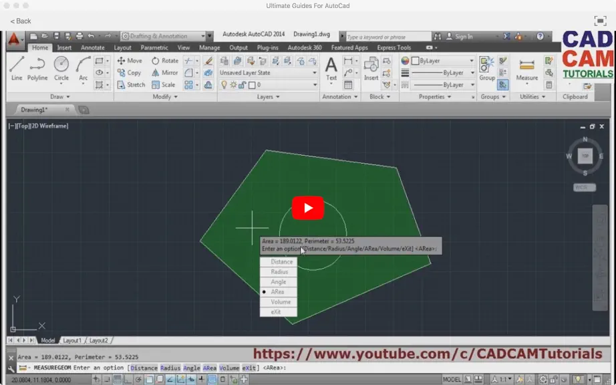Choose Distance from the popup menu
This screenshot has width=616, height=385.
pyautogui.click(x=279, y=261)
